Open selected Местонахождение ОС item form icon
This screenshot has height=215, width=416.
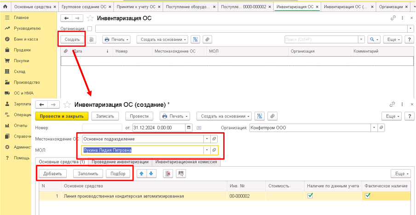click(x=214, y=139)
